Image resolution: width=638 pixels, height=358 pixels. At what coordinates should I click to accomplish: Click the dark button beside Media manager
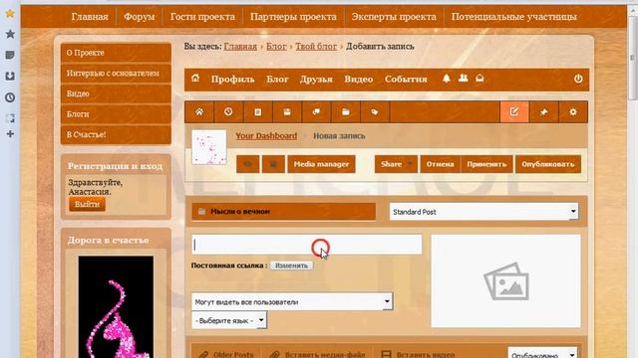pos(273,164)
